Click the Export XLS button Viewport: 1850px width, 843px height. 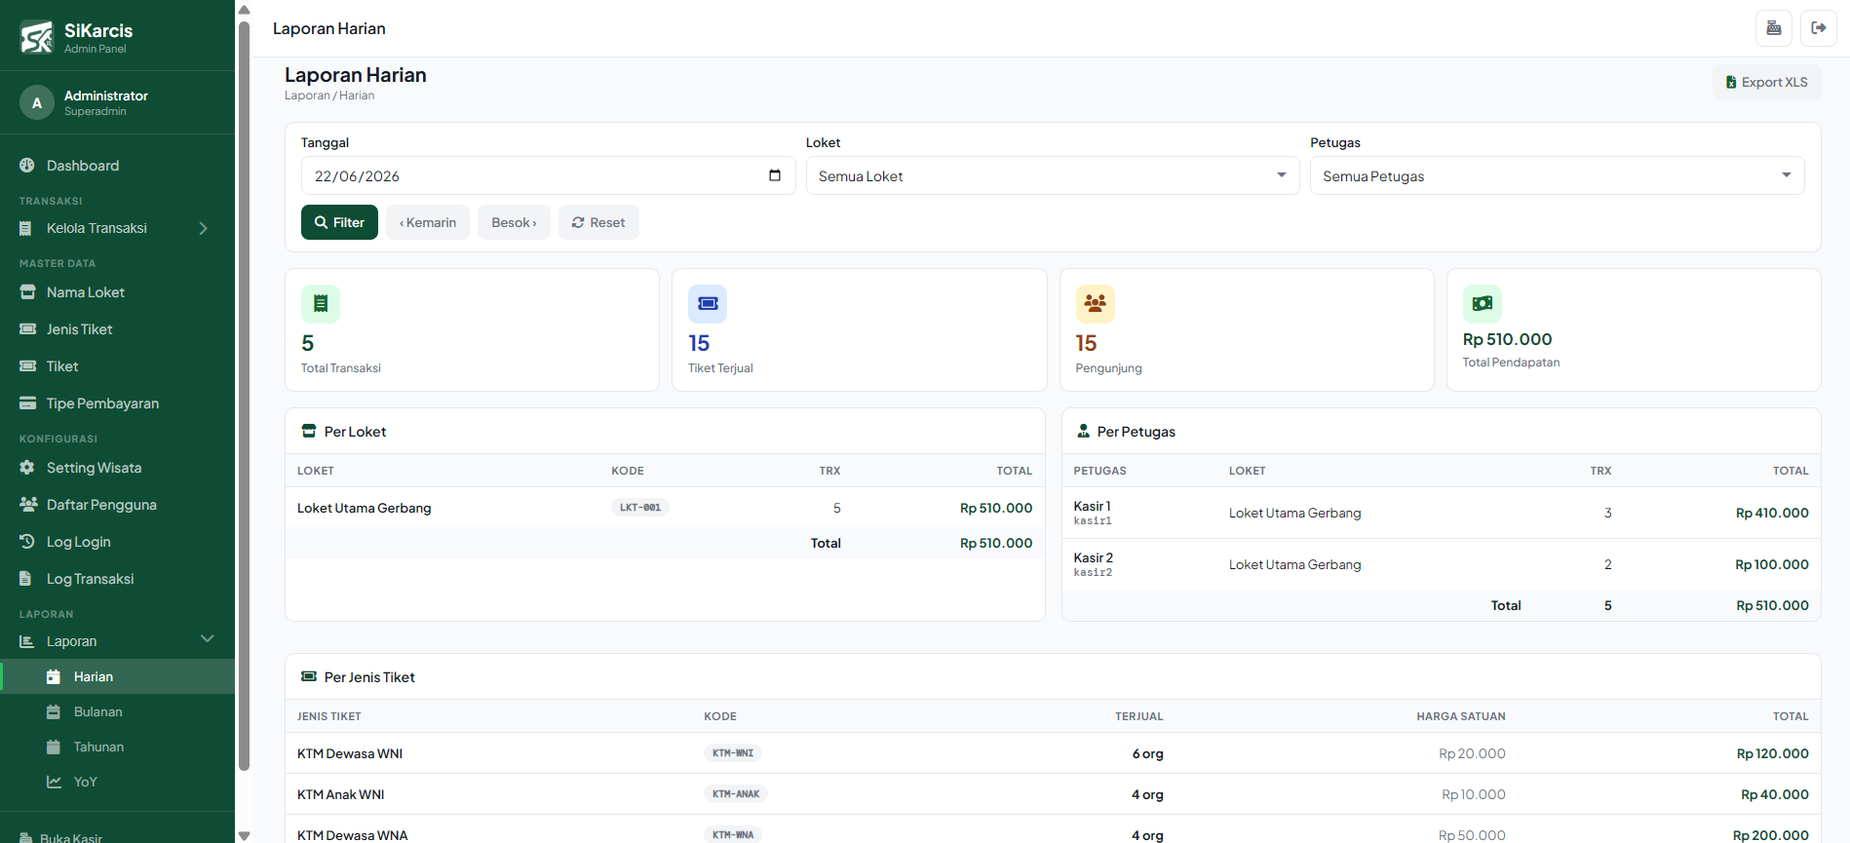point(1766,82)
